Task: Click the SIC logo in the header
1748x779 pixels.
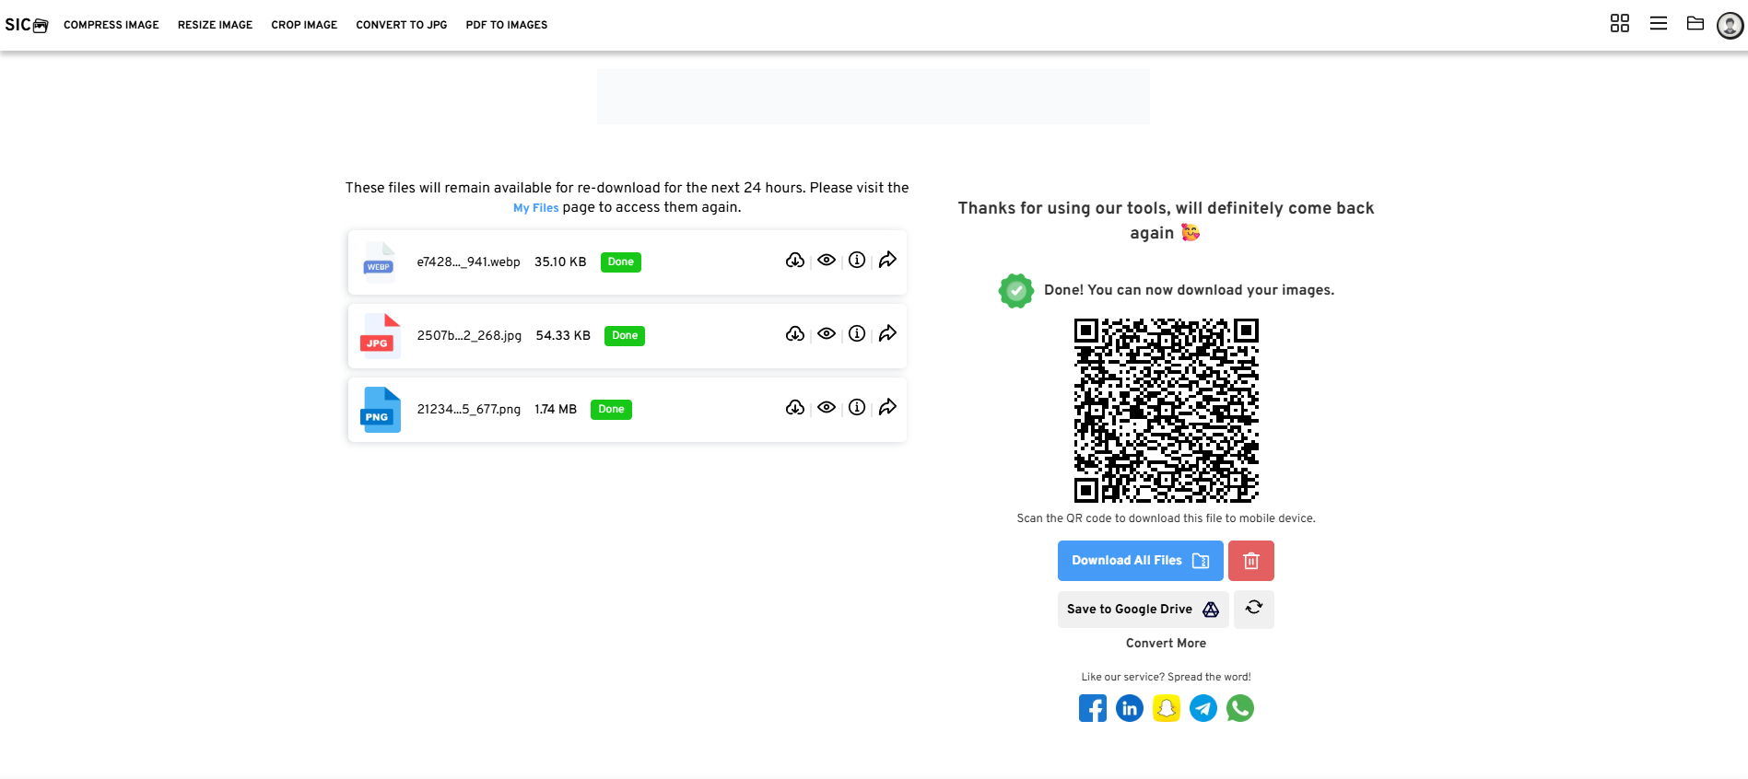Action: click(x=26, y=25)
